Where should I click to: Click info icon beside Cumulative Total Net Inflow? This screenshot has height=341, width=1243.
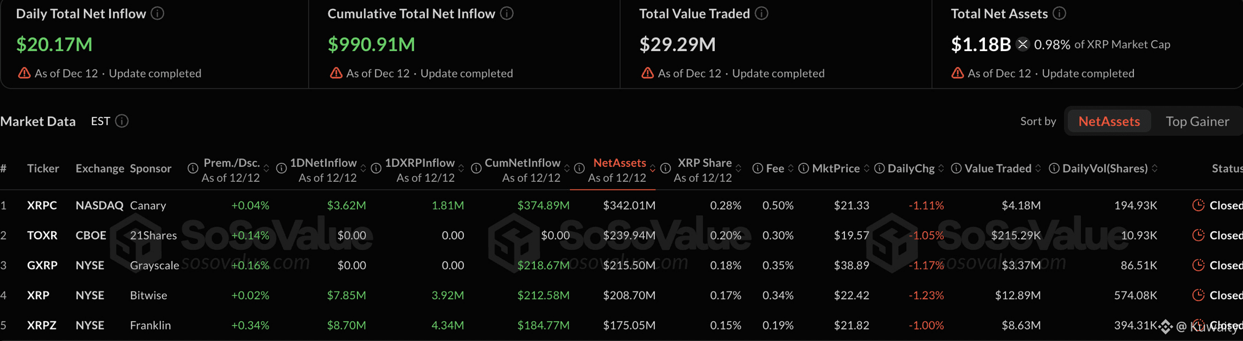(507, 13)
